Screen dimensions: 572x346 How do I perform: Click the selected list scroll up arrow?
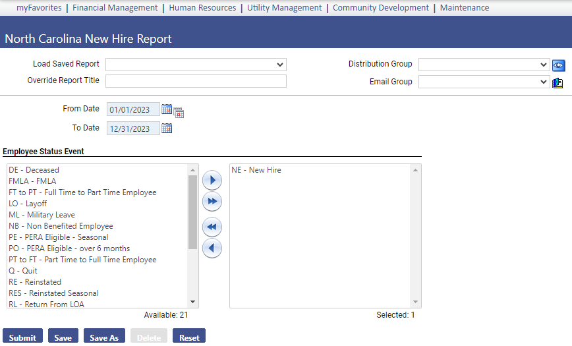(415, 170)
